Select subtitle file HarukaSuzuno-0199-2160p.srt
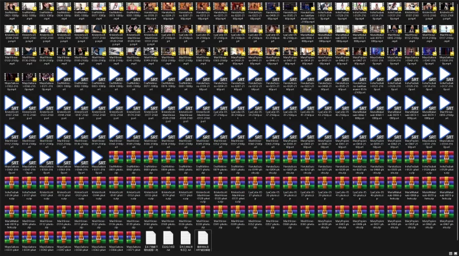This screenshot has width=459, height=256. [x=203, y=79]
